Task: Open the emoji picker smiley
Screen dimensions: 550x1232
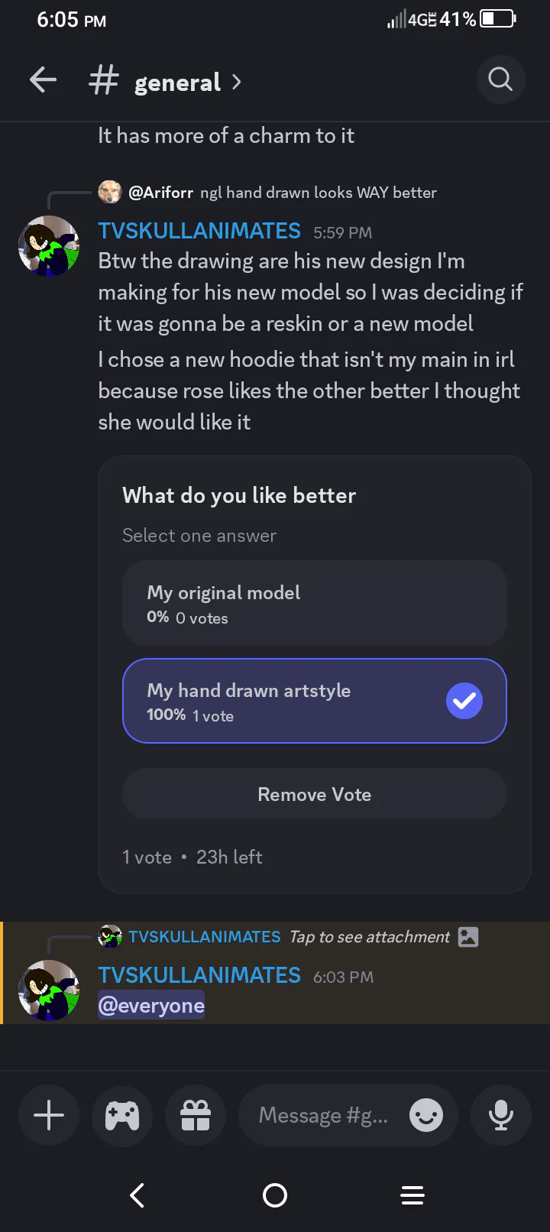Action: pos(426,1115)
